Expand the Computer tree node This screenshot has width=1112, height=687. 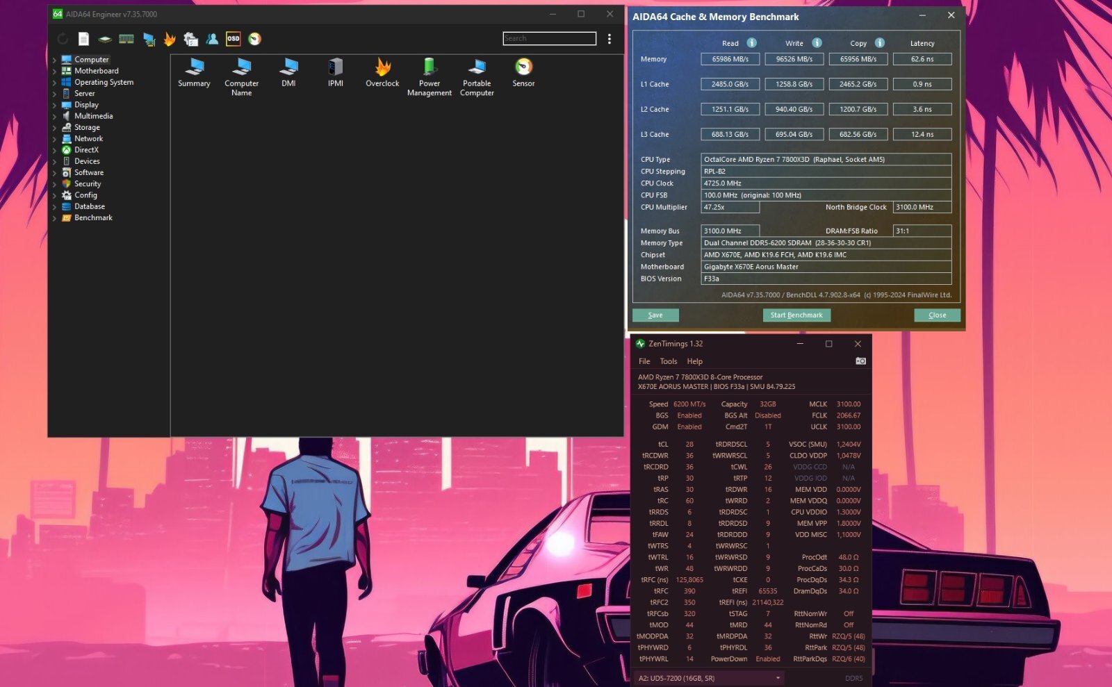[54, 60]
